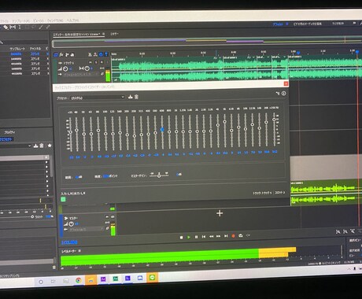Toggle the green EQ effect power button

(63, 200)
